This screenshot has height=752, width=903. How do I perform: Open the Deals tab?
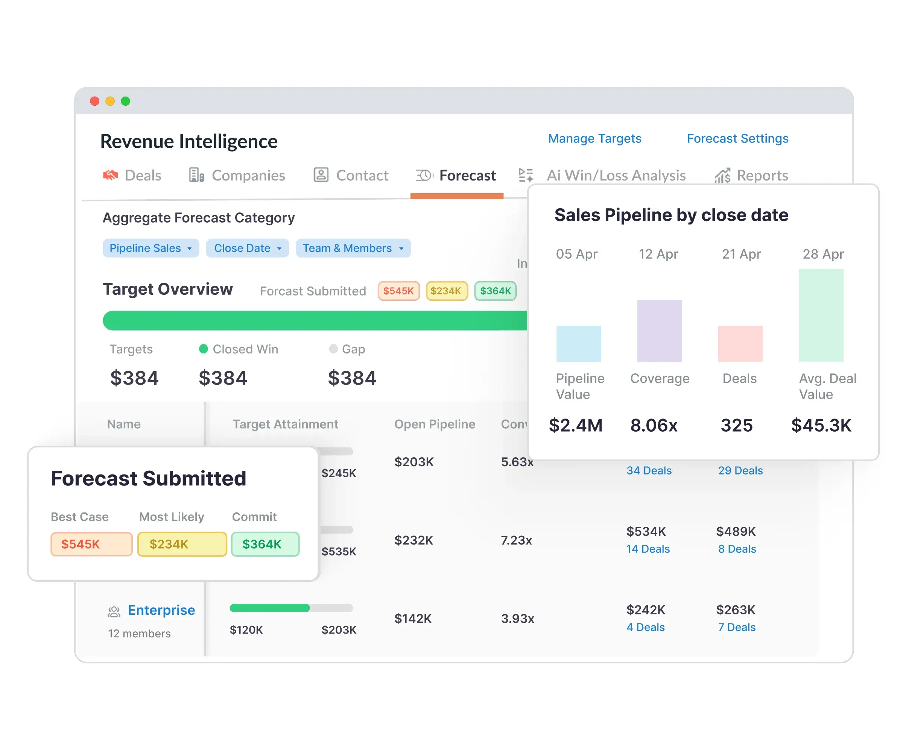[132, 175]
